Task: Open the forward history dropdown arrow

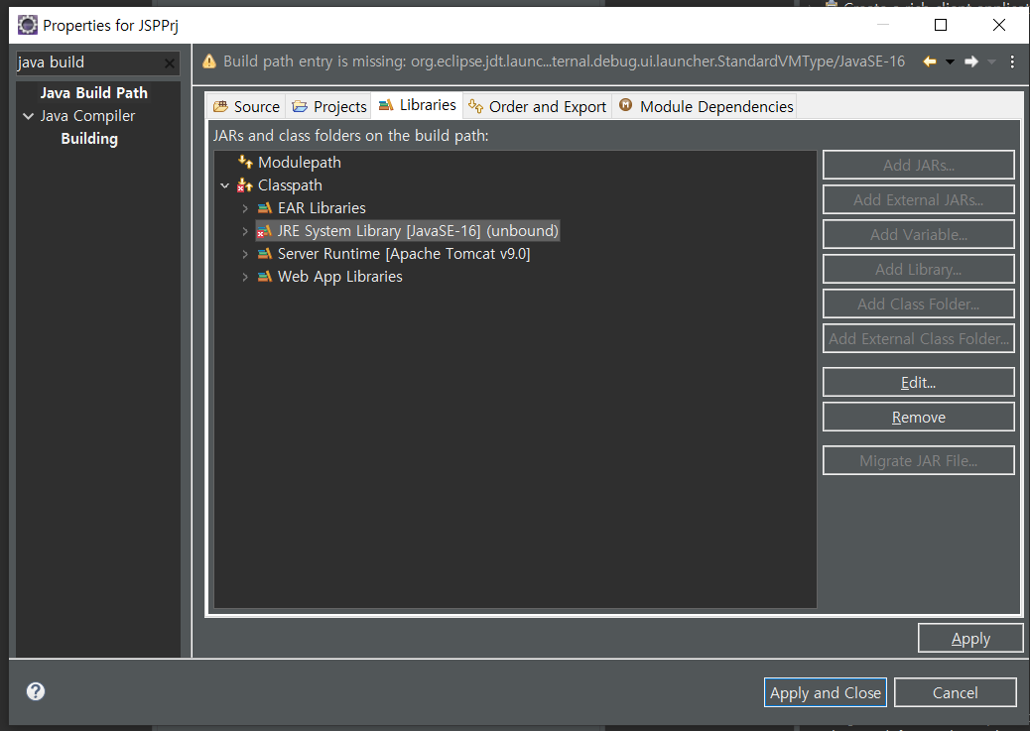Action: [x=992, y=61]
